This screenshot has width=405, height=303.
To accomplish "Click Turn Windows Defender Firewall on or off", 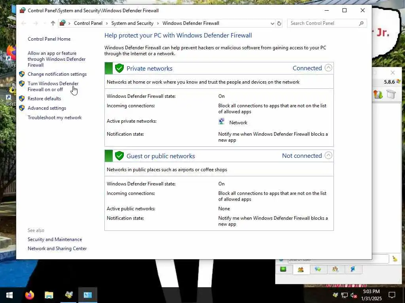I will tap(53, 86).
